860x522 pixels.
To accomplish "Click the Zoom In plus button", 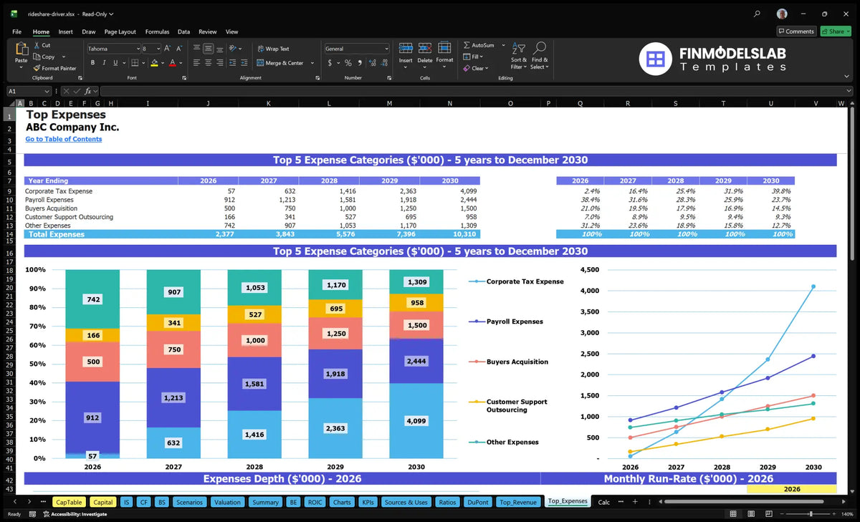I will point(834,513).
